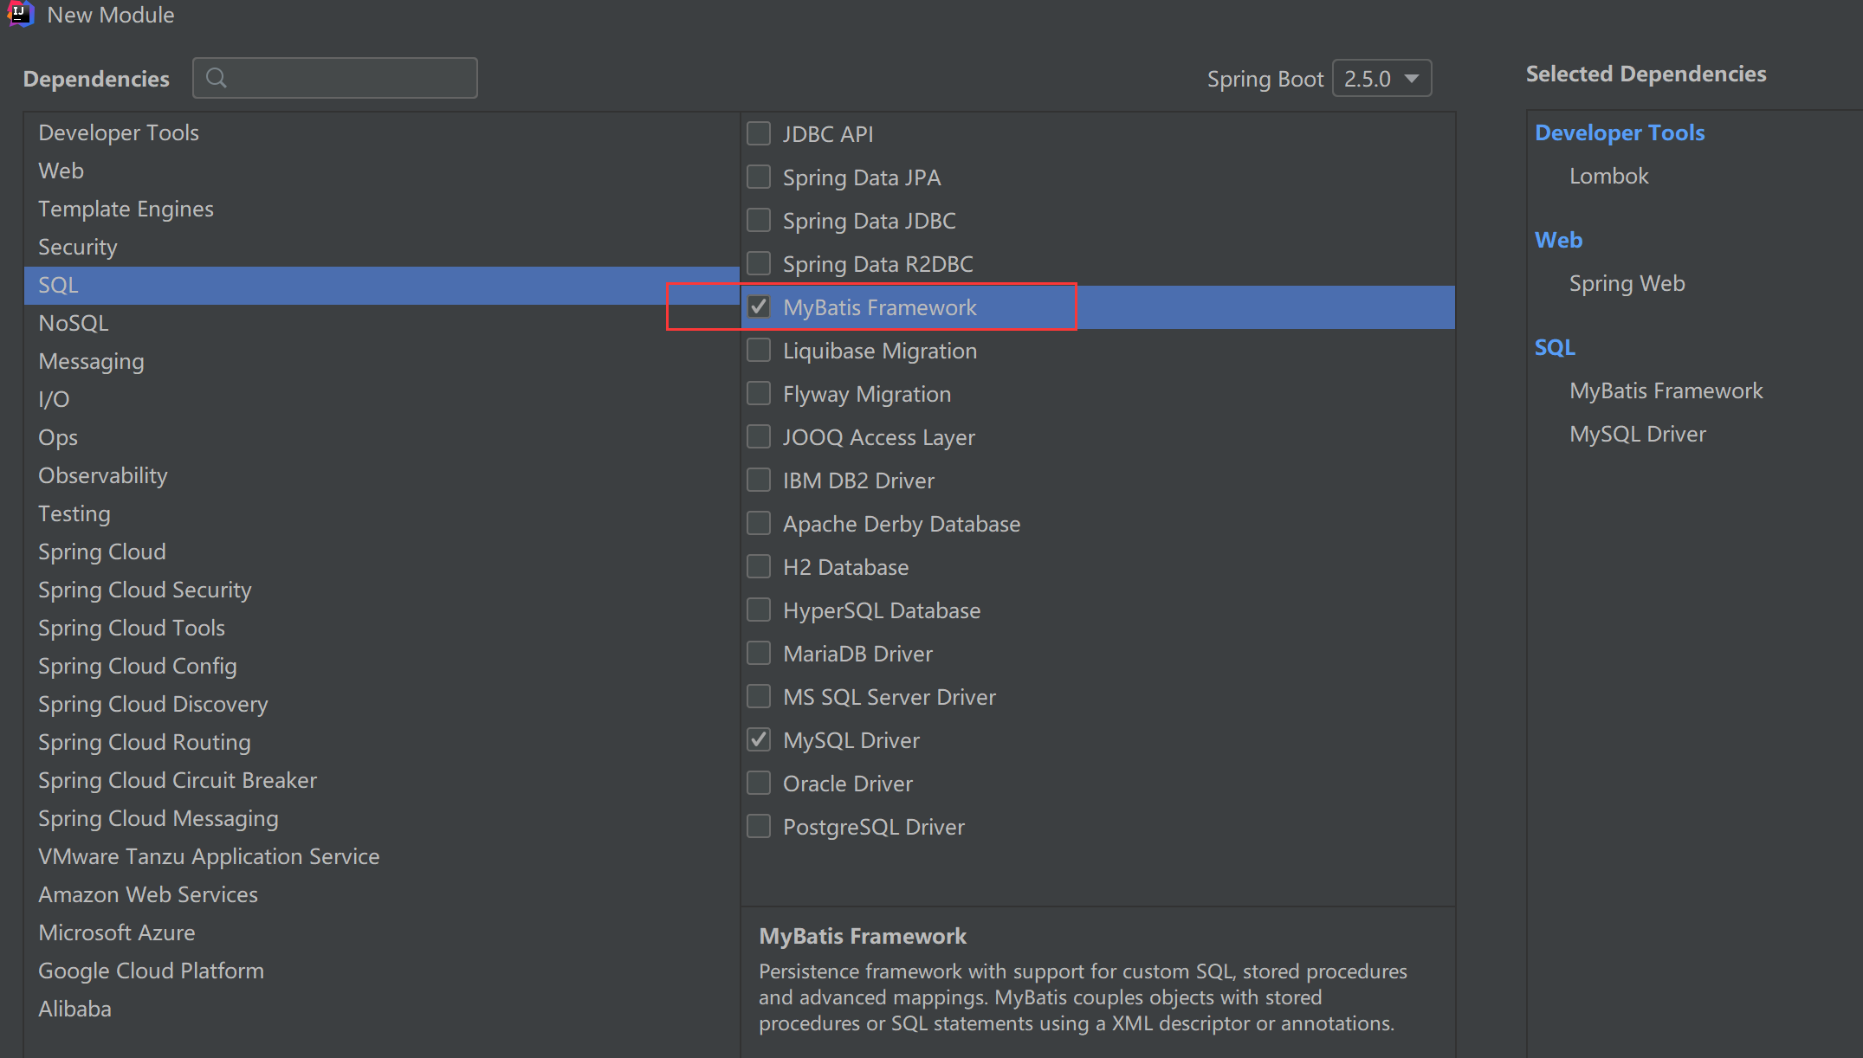Click Developer Tools heading in Selected Dependencies
Image resolution: width=1863 pixels, height=1058 pixels.
tap(1620, 132)
